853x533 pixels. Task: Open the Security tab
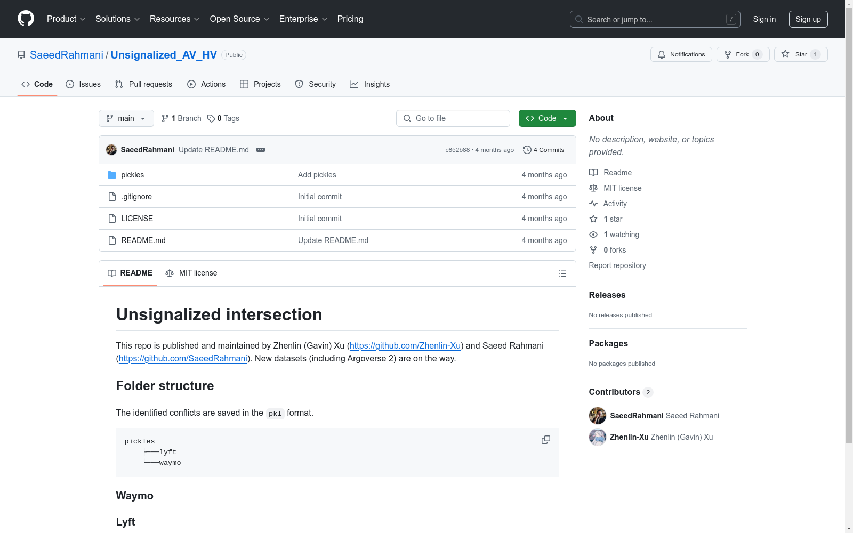[316, 84]
